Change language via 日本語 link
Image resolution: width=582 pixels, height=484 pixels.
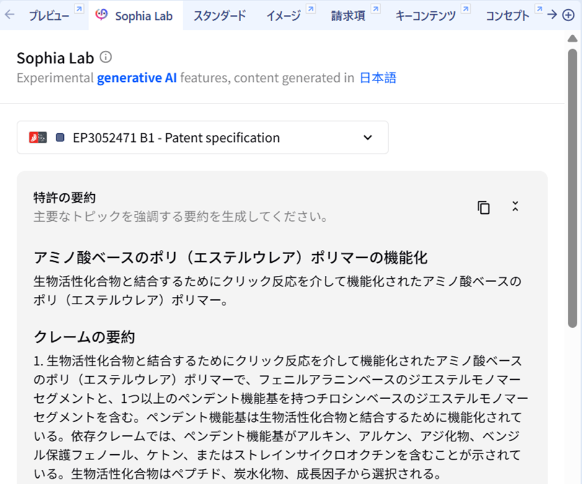tap(378, 78)
